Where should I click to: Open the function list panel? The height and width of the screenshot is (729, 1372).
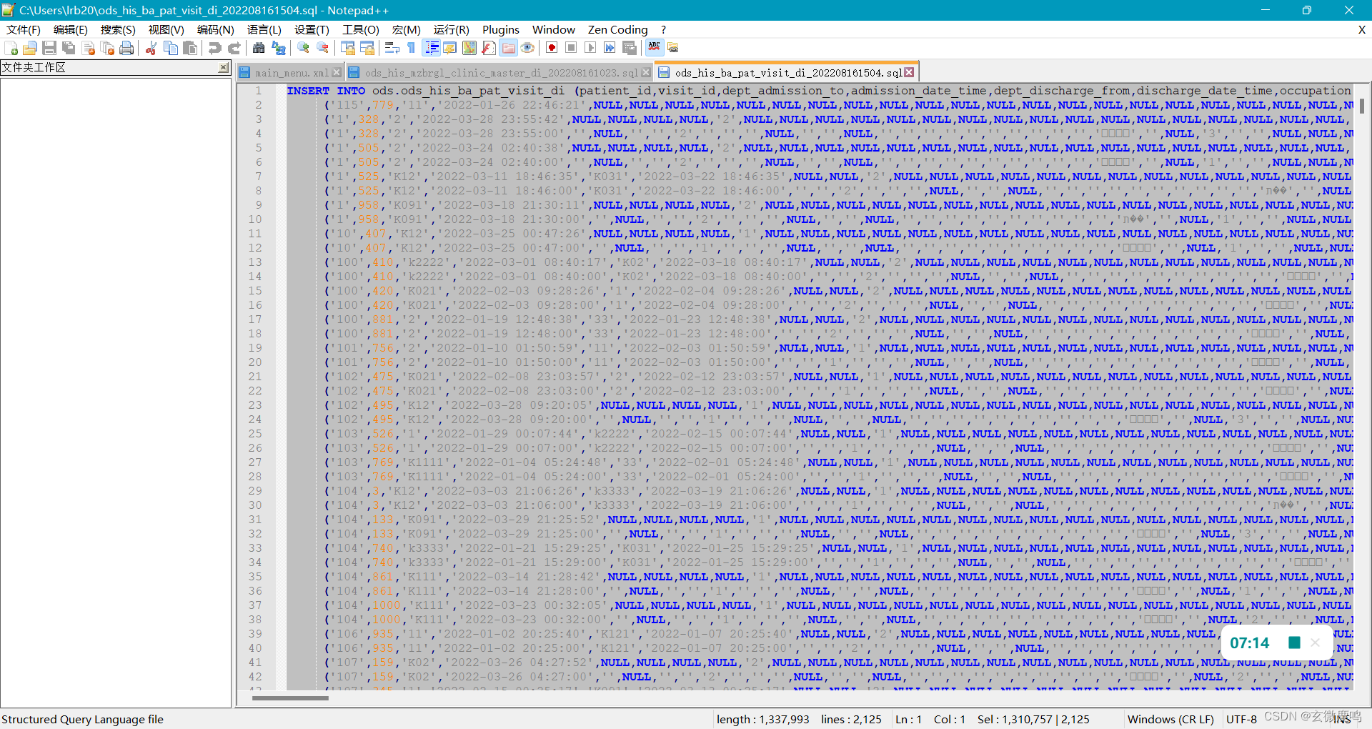pyautogui.click(x=489, y=48)
